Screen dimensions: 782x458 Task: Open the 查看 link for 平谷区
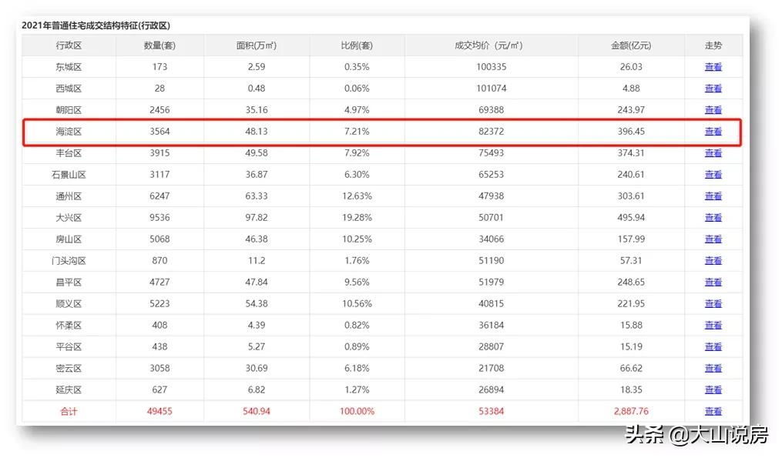pos(713,347)
